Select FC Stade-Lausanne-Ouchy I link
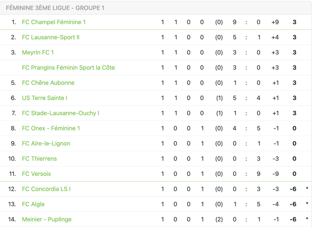Image resolution: width=312 pixels, height=227 pixels. (x=61, y=113)
